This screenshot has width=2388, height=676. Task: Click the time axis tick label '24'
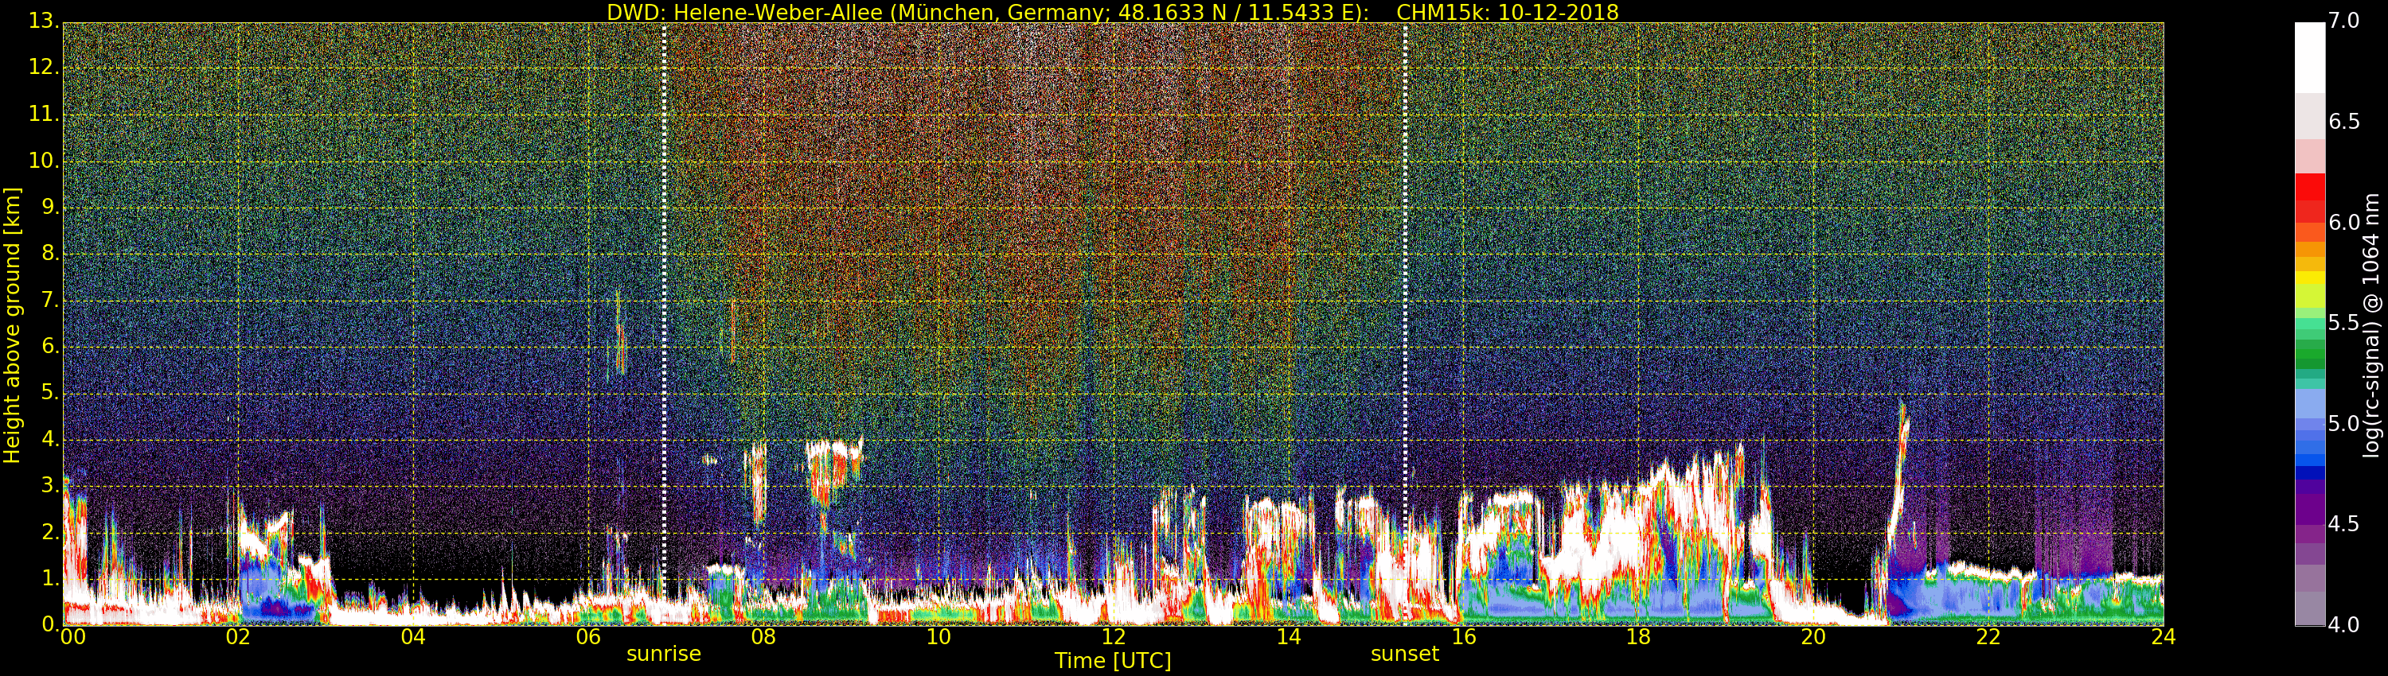click(2163, 637)
